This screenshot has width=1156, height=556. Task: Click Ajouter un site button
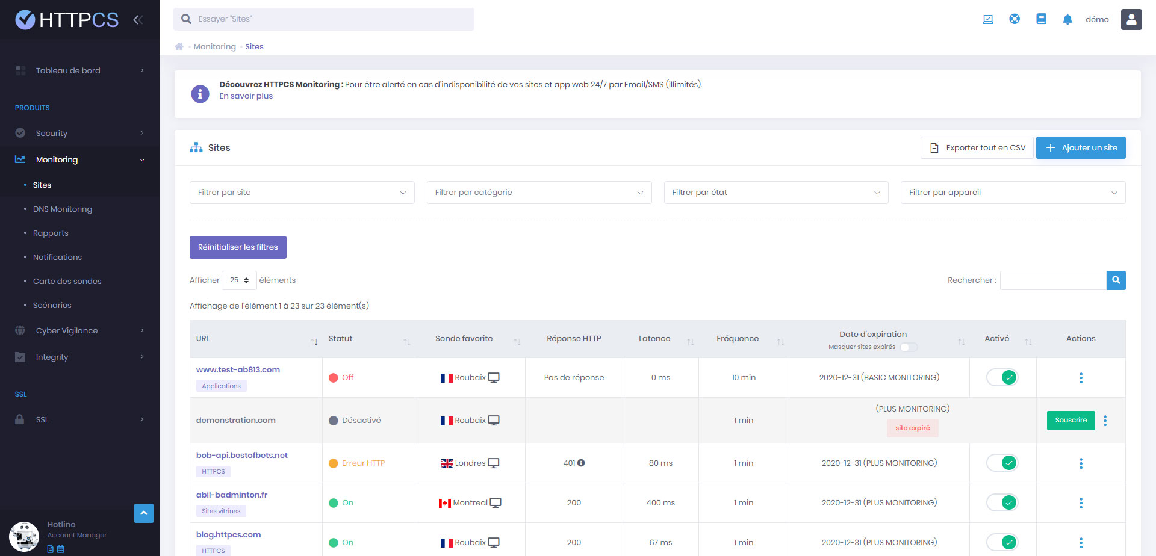point(1081,147)
